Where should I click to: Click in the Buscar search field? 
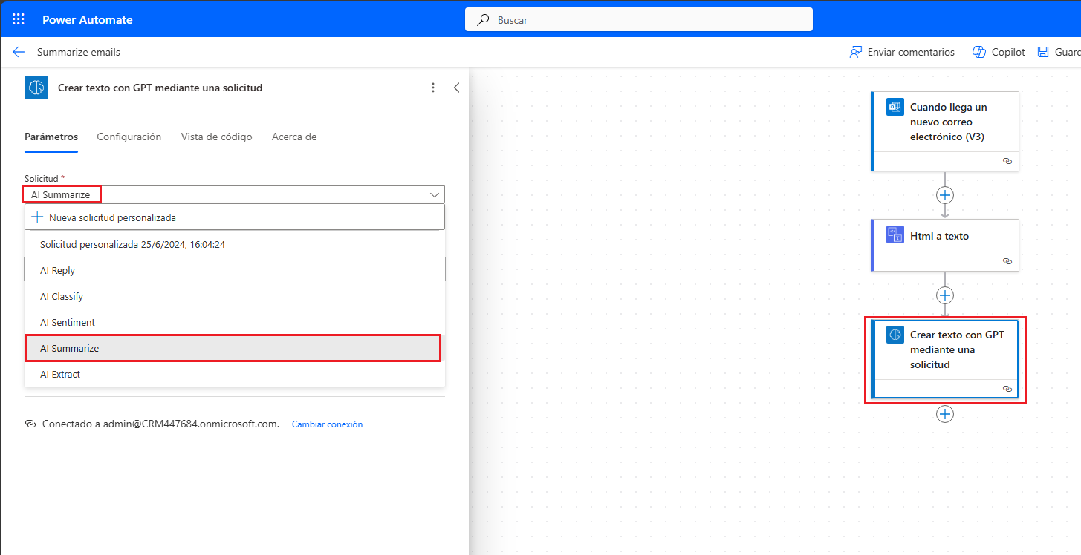pyautogui.click(x=639, y=20)
